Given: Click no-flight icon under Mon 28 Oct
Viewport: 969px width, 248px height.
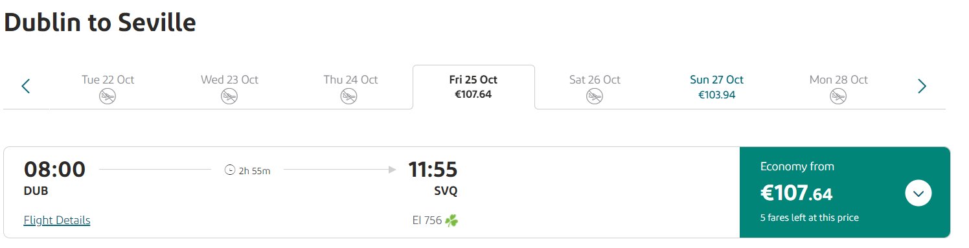Looking at the screenshot, I should [838, 96].
